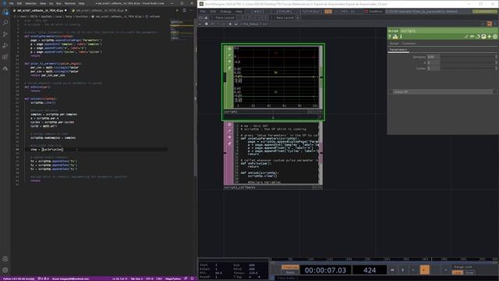Set Range Limit to Once
499x281 pixels.
point(469,272)
